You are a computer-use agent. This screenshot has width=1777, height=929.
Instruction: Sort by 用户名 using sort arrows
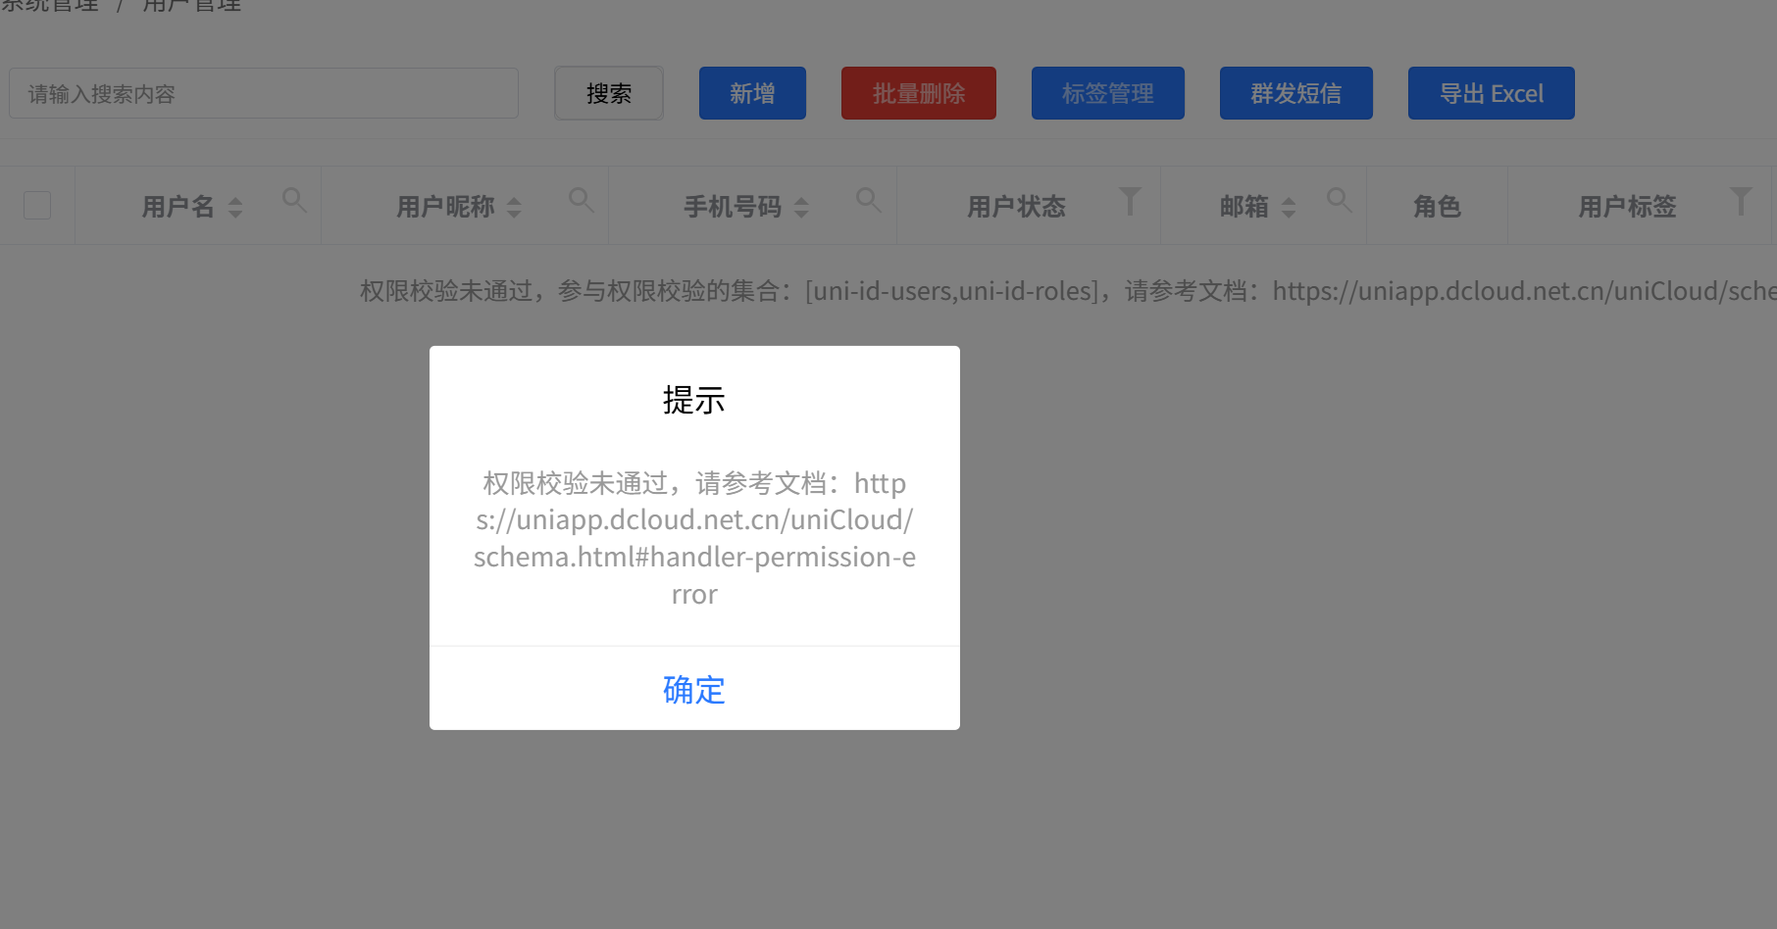coord(235,207)
